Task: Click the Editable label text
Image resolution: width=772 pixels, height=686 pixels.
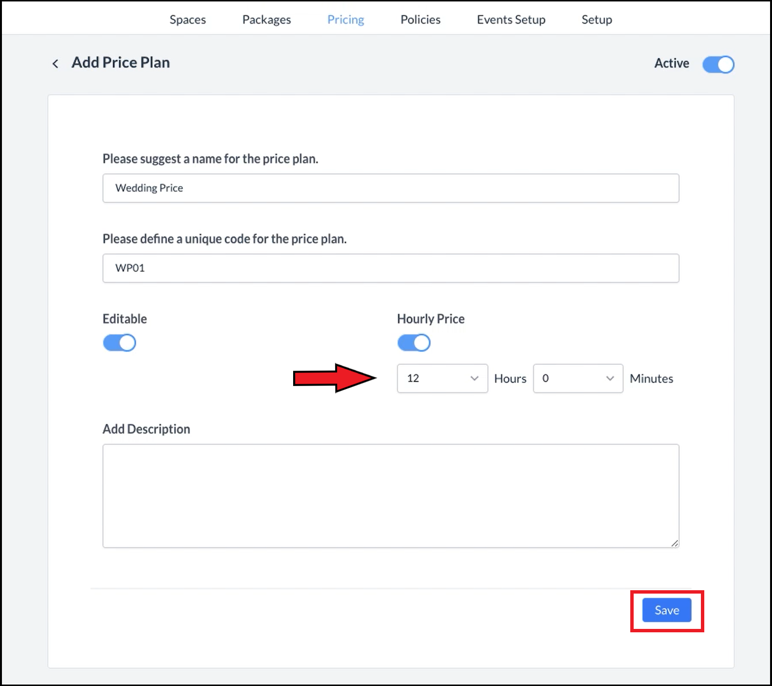Action: coord(125,319)
